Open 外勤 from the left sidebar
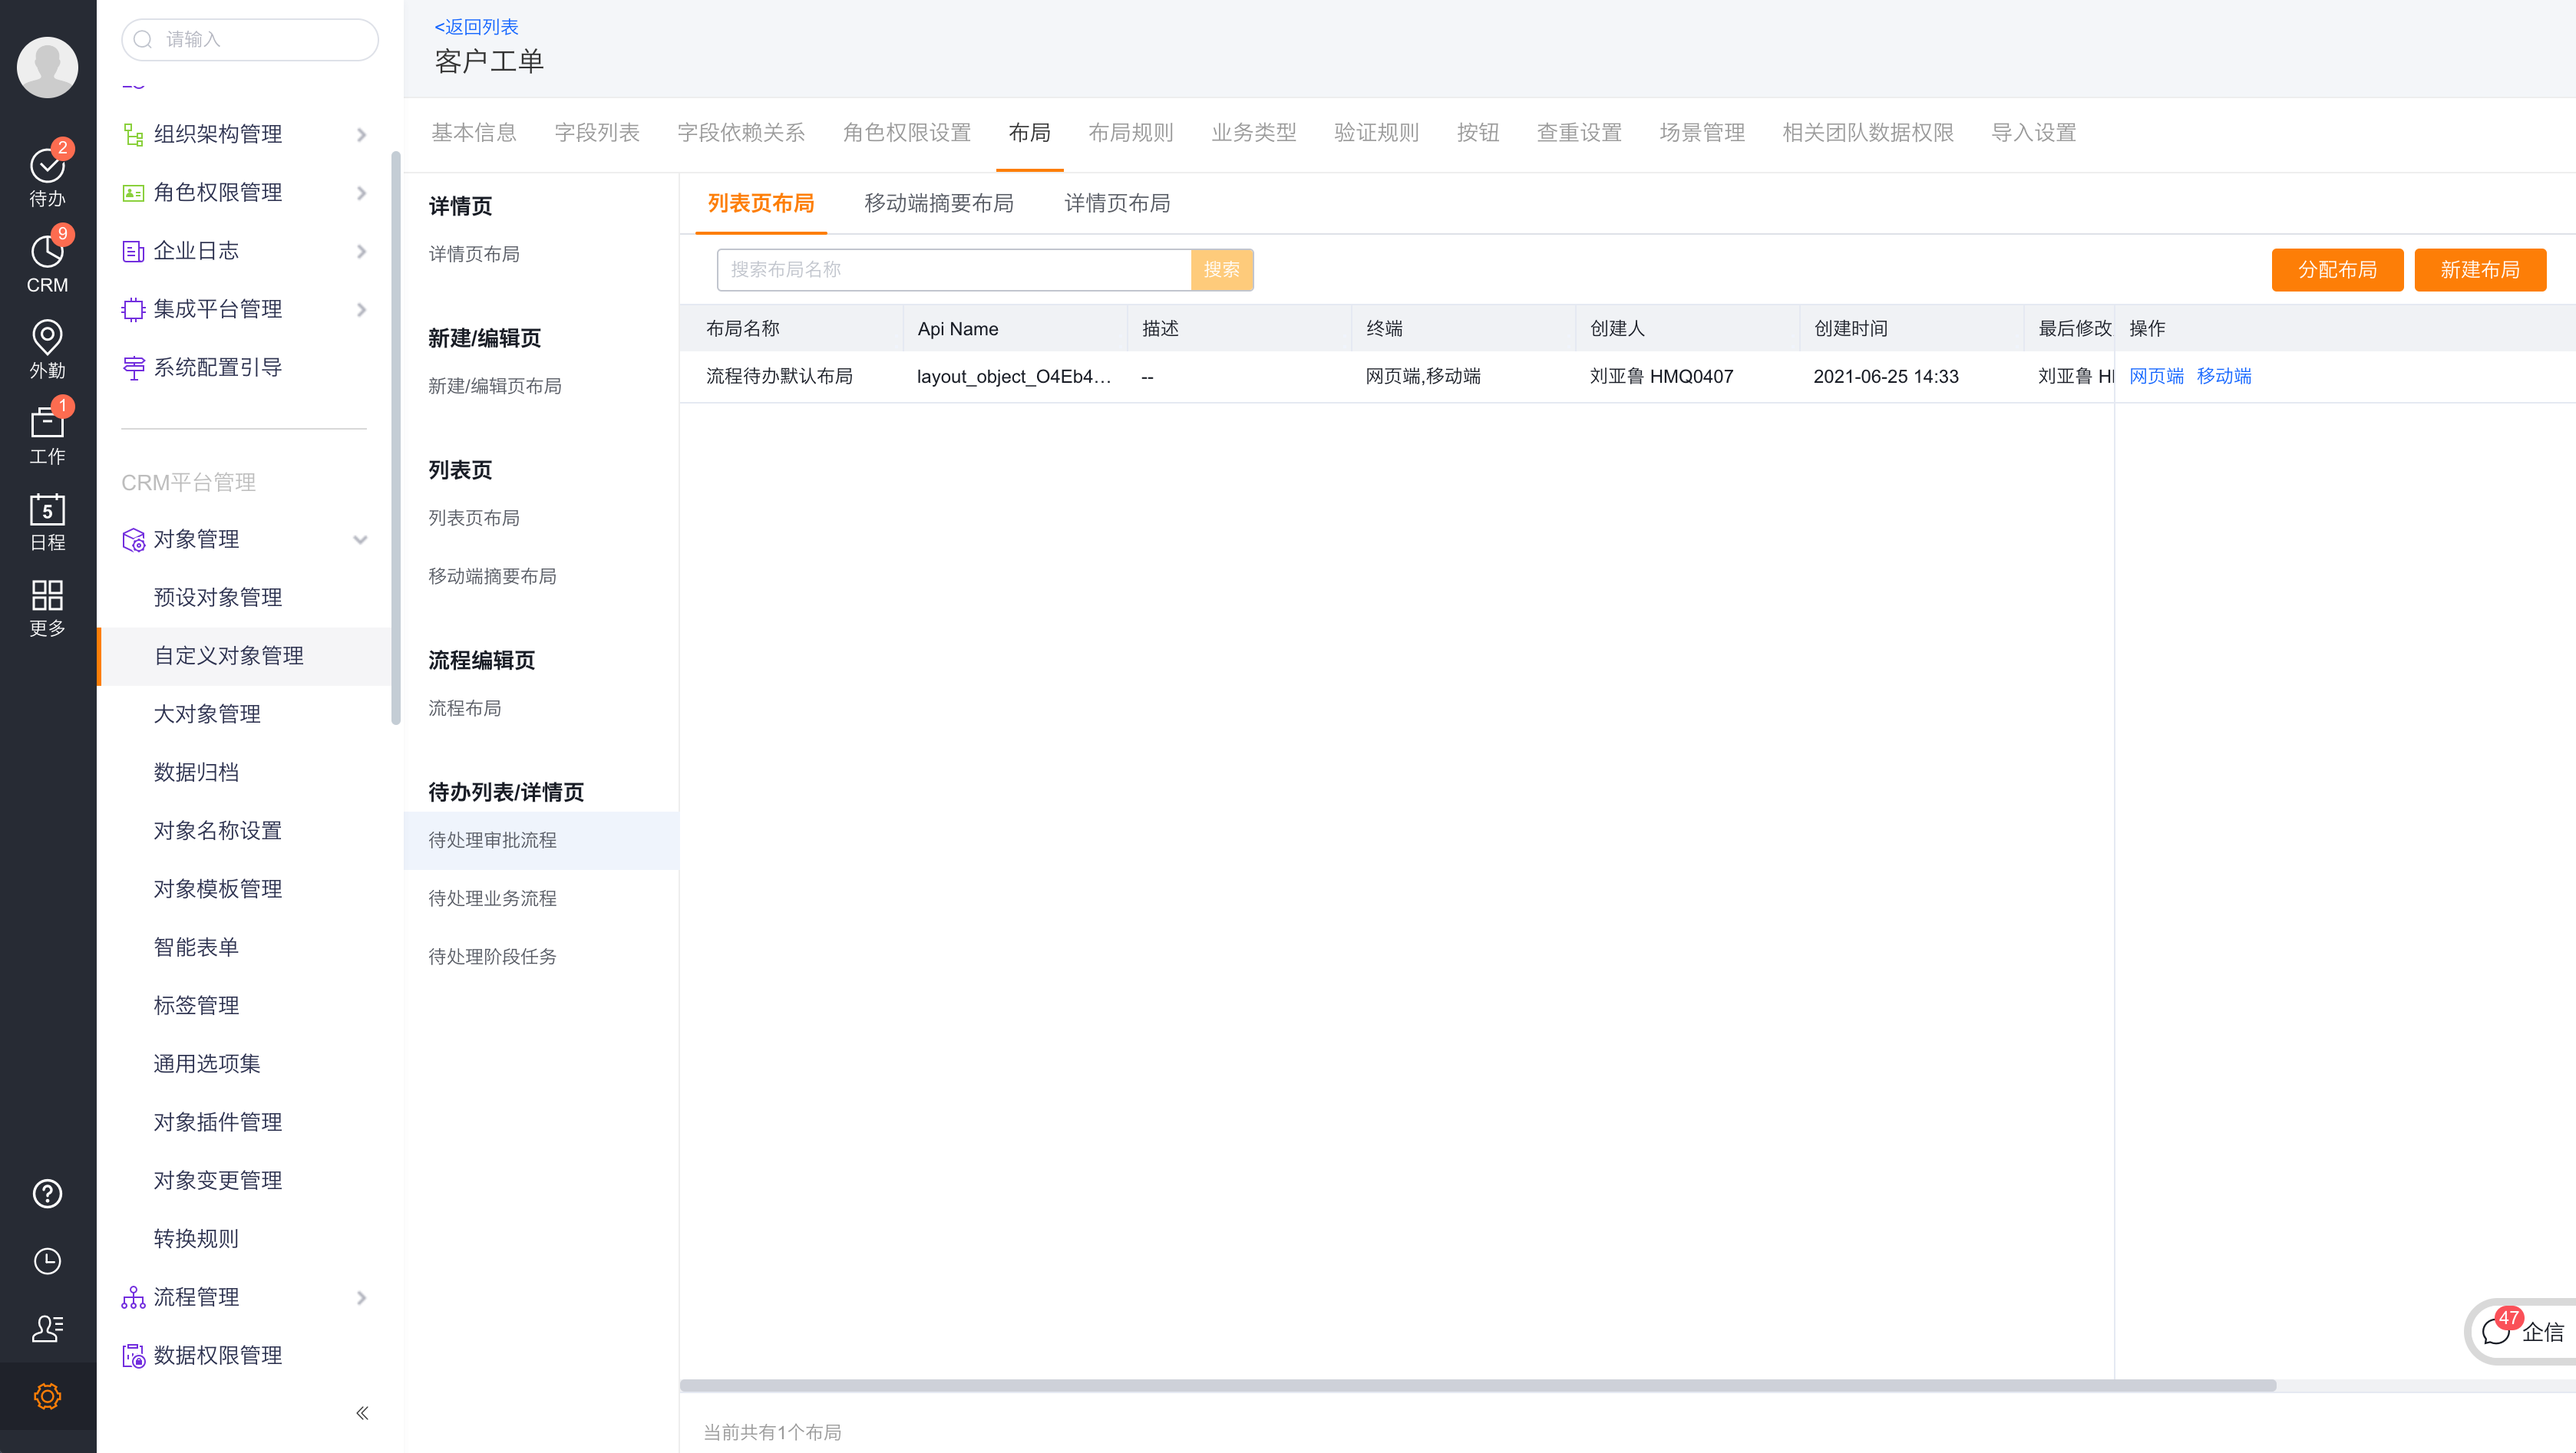Screen dimensions: 2576x1453 coord(47,344)
